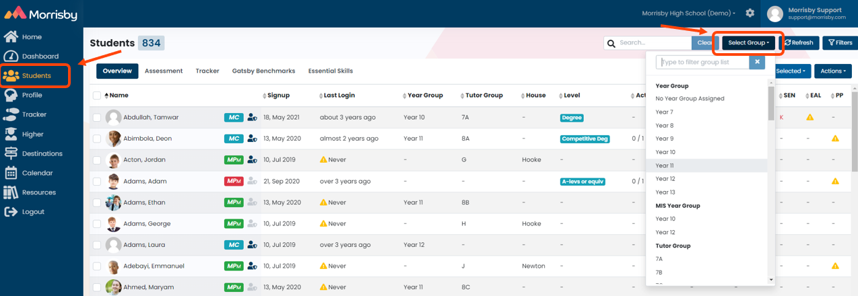The width and height of the screenshot is (858, 296).
Task: Tick the checkbox for Adams, Laura
Action: [97, 245]
